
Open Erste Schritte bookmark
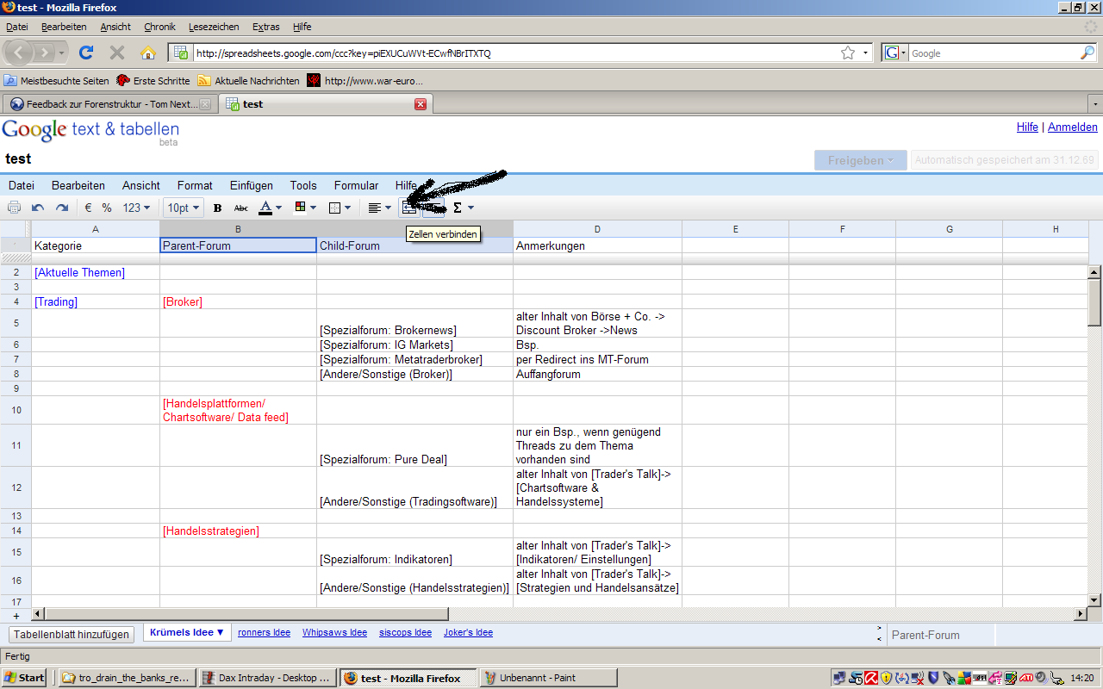[x=153, y=81]
